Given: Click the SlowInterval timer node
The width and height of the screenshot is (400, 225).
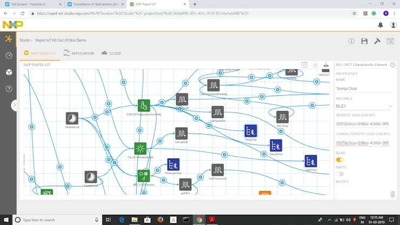Looking at the screenshot, I should (72, 118).
